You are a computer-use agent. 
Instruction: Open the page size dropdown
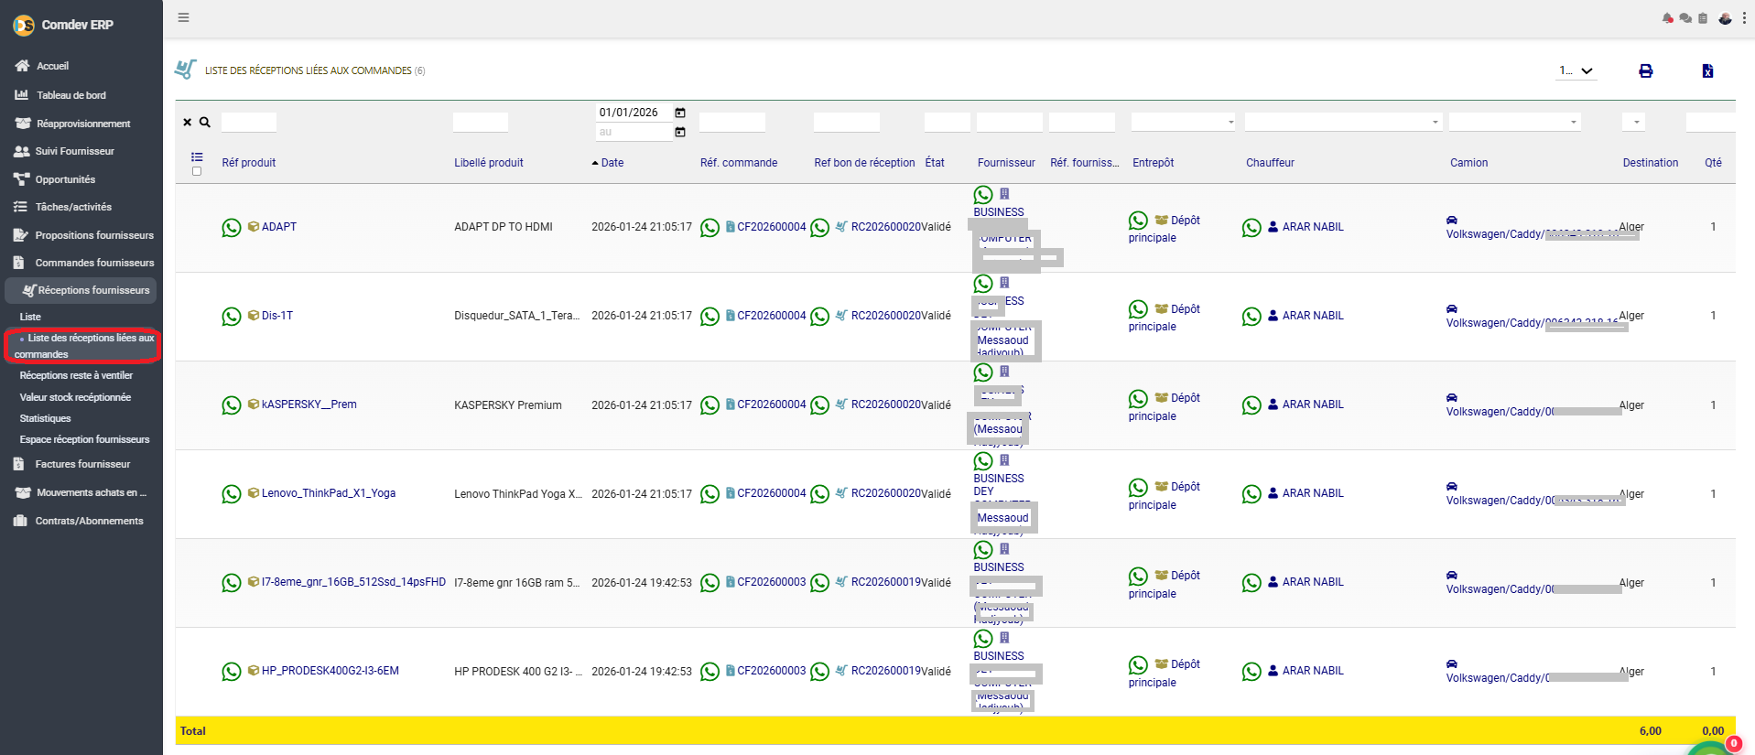[1576, 70]
